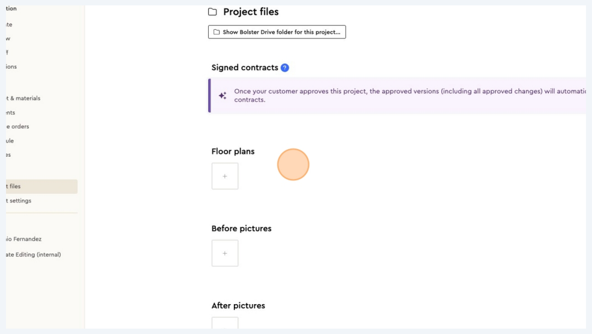Open 'Editing (internal)' in the sidebar
Viewport: 592px width, 334px height.
click(x=34, y=255)
